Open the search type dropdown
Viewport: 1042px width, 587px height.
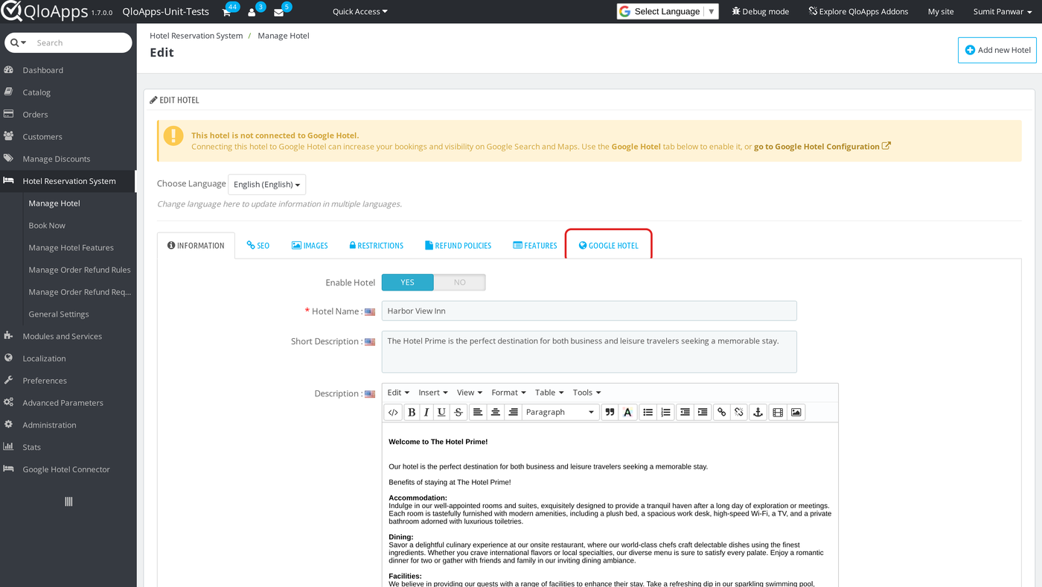point(19,42)
